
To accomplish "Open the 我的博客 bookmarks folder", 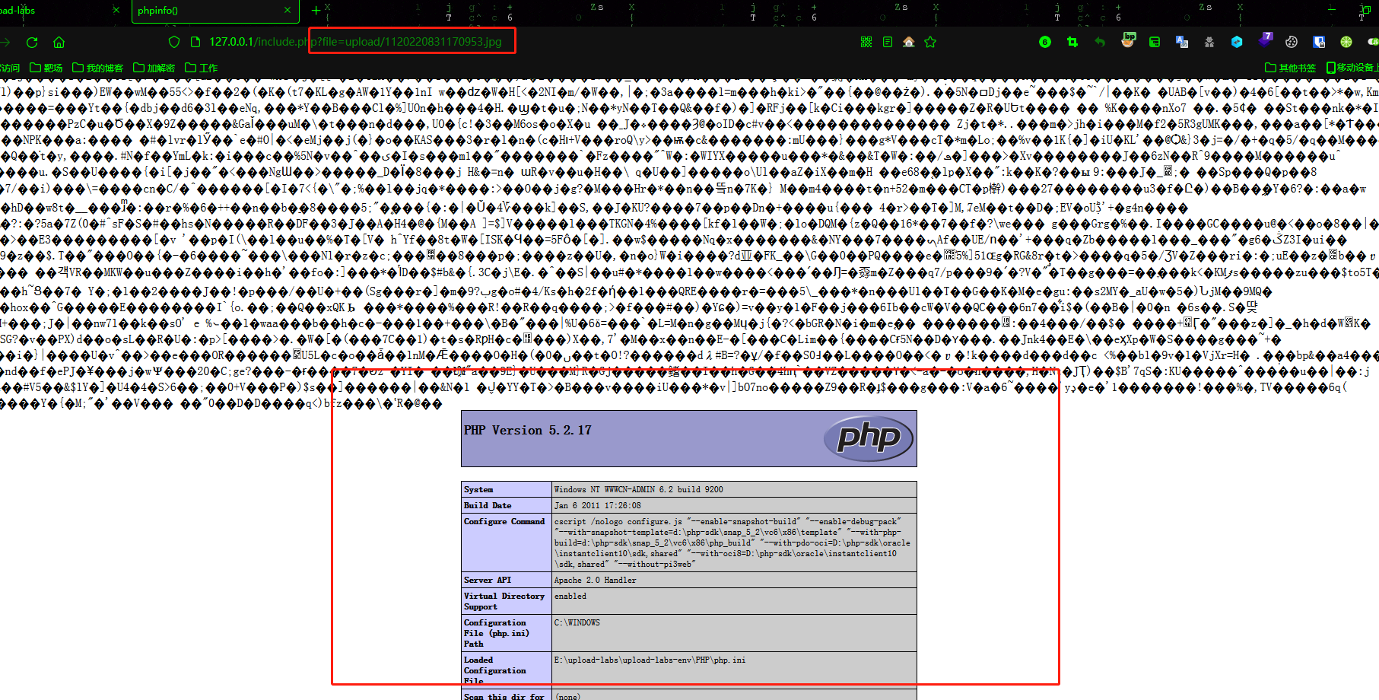I will pyautogui.click(x=98, y=68).
